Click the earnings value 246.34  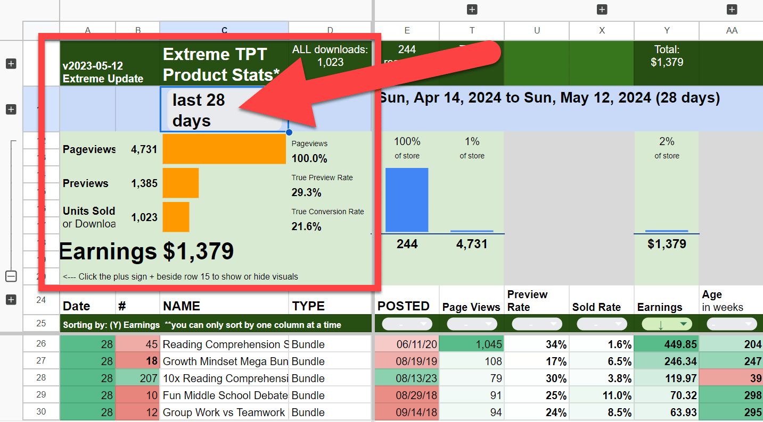tap(667, 361)
